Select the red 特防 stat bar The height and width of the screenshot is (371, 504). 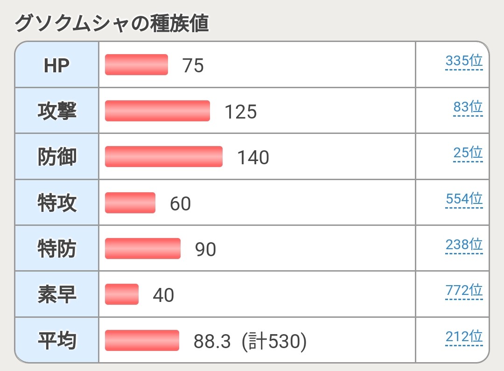pos(143,248)
